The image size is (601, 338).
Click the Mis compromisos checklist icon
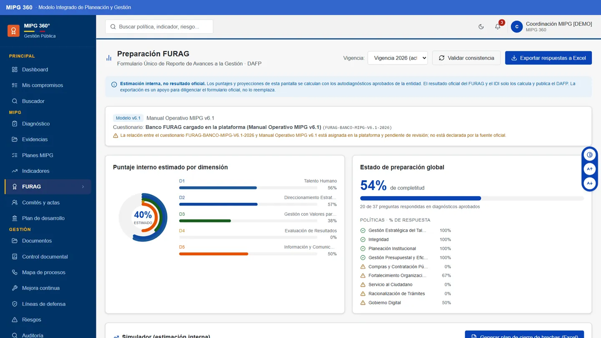pos(15,85)
